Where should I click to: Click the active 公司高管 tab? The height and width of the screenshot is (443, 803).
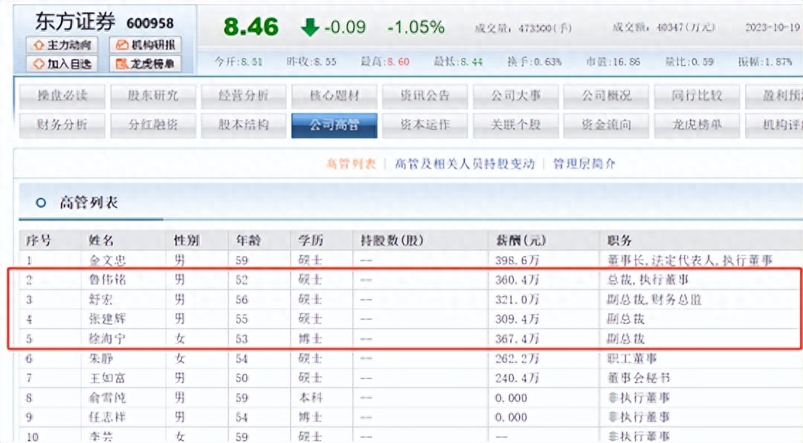pyautogui.click(x=334, y=125)
